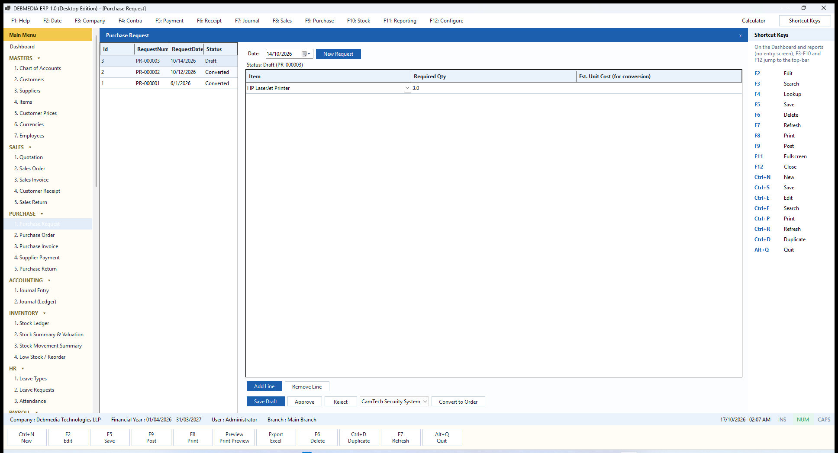Click Export Excel toolbar button
Screen dimensions: 838x453
tap(276, 437)
